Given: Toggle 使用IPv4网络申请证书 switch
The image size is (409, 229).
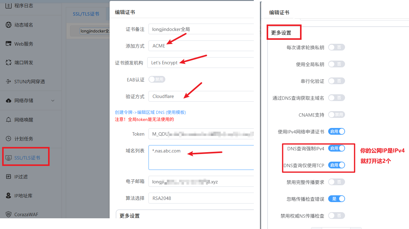Looking at the screenshot, I should (x=336, y=131).
